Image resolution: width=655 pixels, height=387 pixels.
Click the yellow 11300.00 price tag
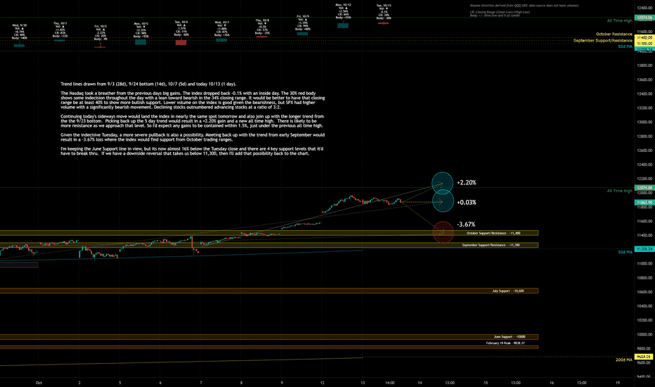coord(644,44)
